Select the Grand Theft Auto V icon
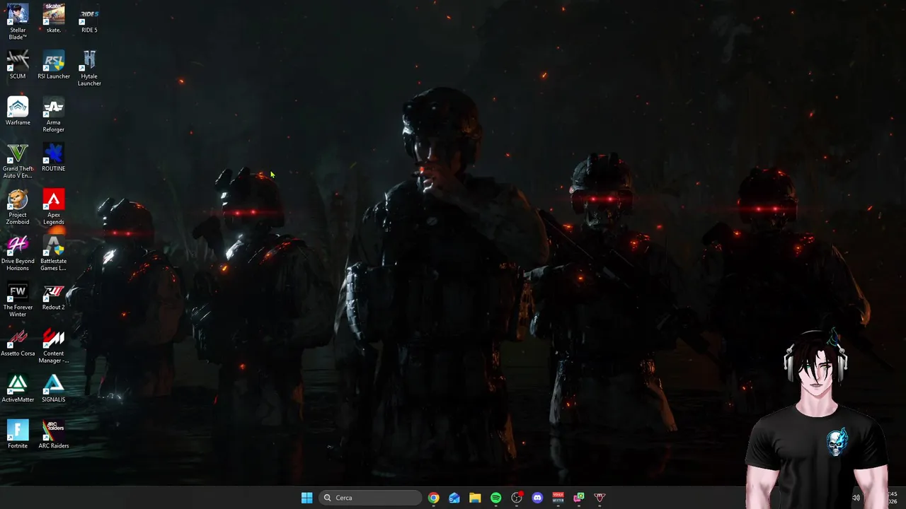The height and width of the screenshot is (509, 906). 18,160
